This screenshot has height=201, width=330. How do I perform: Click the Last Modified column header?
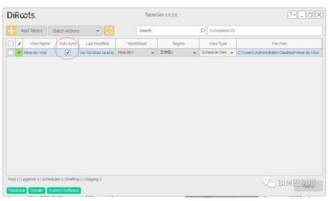click(97, 44)
